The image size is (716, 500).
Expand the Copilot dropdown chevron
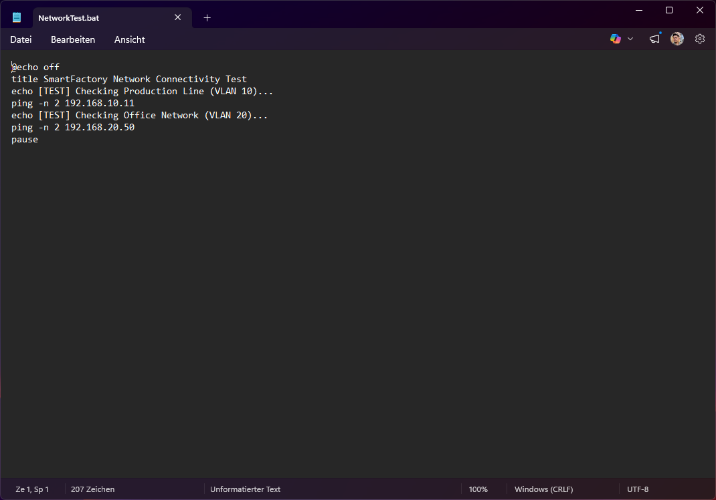point(630,39)
